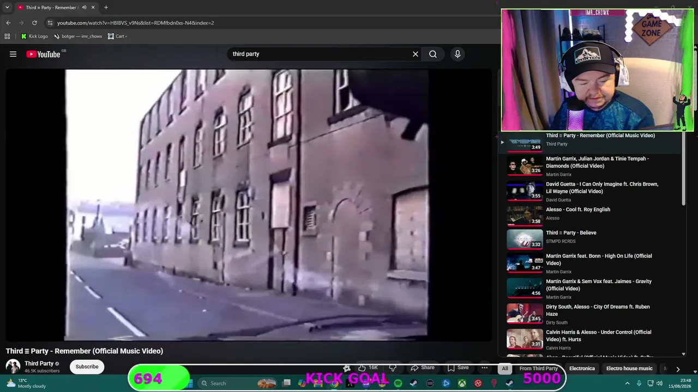Open Spotify from the taskbar
698x392 pixels.
tap(398, 383)
